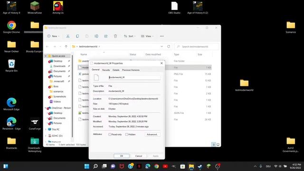Expand the SDHC (D:) tree node
This screenshot has height=171, width=304.
[46, 136]
